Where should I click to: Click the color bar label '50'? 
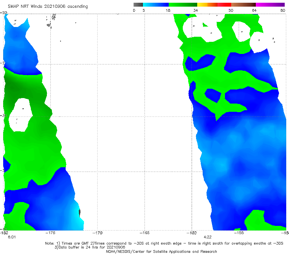click(x=231, y=10)
